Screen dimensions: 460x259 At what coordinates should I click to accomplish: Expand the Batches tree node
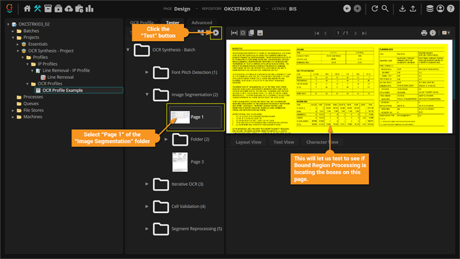(13, 31)
